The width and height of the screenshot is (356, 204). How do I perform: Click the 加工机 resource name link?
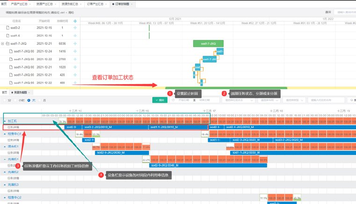(x=12, y=121)
